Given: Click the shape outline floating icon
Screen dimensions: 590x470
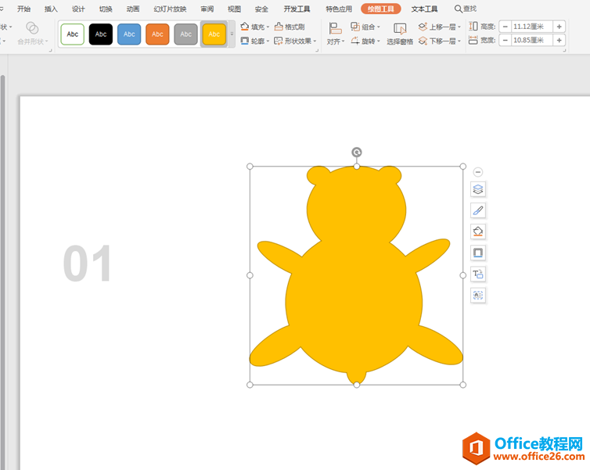Looking at the screenshot, I should pyautogui.click(x=478, y=253).
